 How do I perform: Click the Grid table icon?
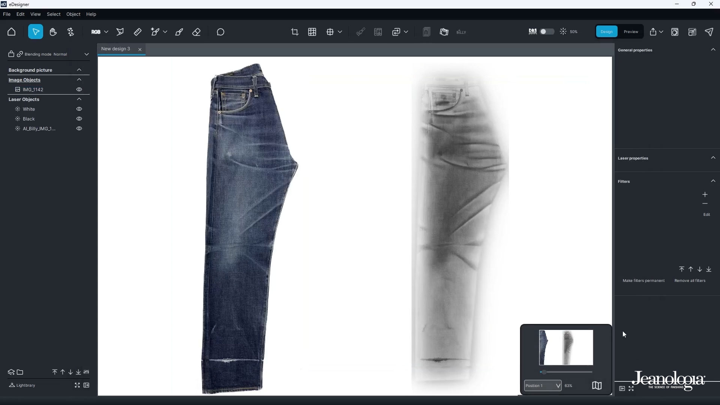coord(312,32)
